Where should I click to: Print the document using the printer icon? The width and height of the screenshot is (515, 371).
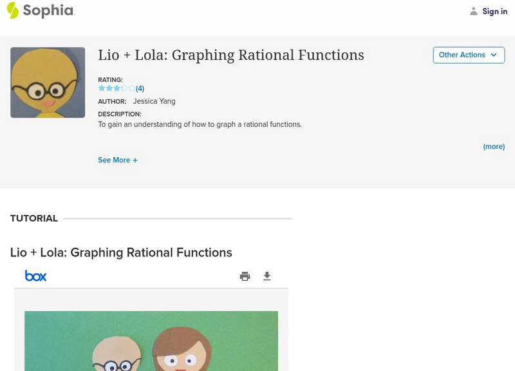(245, 276)
